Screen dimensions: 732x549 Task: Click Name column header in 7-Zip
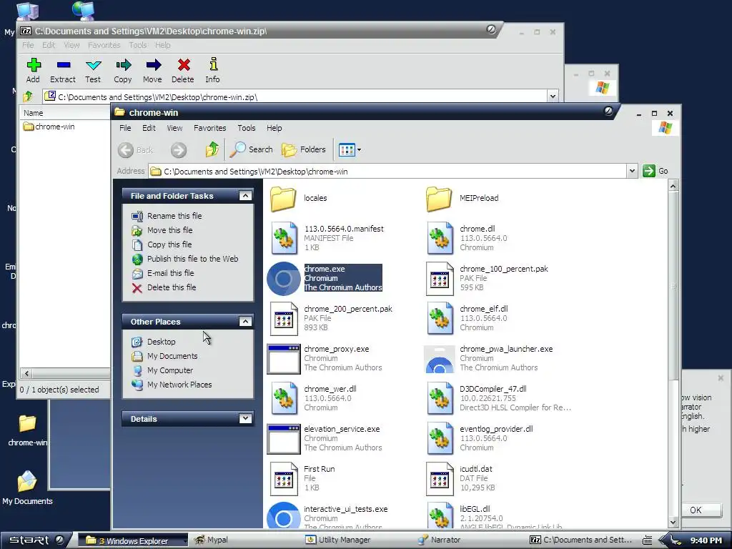click(x=64, y=113)
